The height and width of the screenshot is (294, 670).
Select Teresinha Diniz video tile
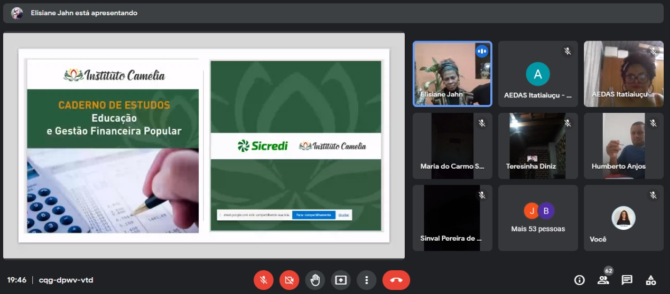538,146
